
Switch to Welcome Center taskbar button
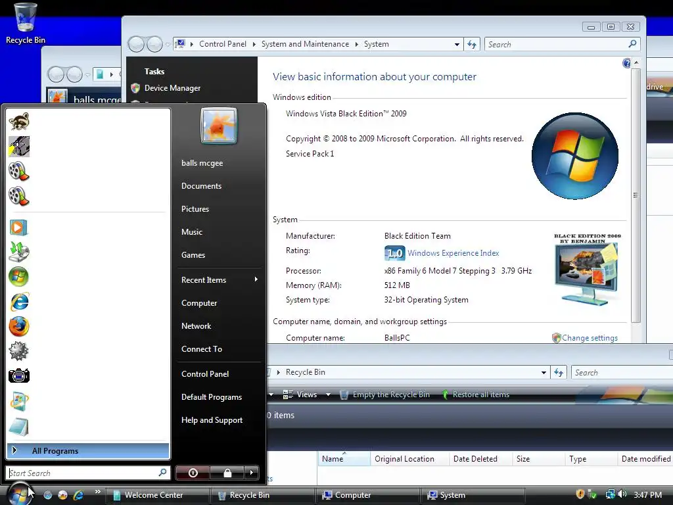(158, 495)
